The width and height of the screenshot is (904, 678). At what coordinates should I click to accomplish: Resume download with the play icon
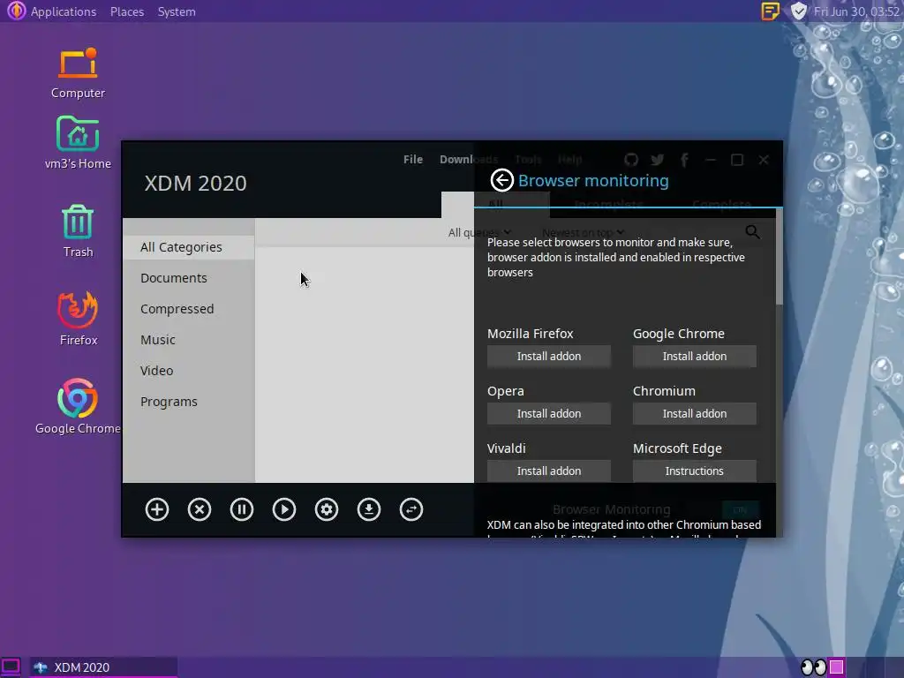[x=284, y=509]
